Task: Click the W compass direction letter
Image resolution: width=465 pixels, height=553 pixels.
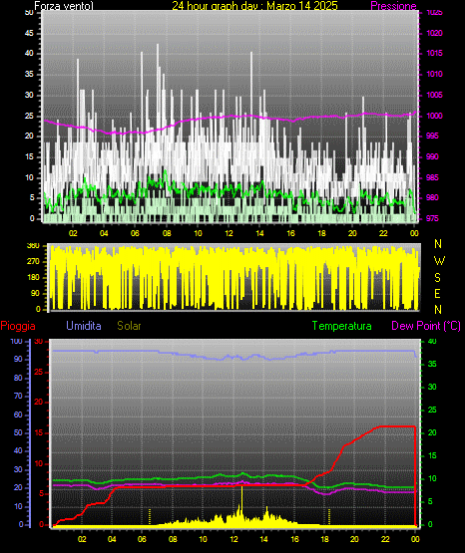Action: (x=439, y=261)
